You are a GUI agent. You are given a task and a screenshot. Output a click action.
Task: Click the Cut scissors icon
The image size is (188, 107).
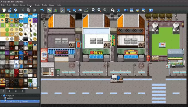(x=23, y=10)
